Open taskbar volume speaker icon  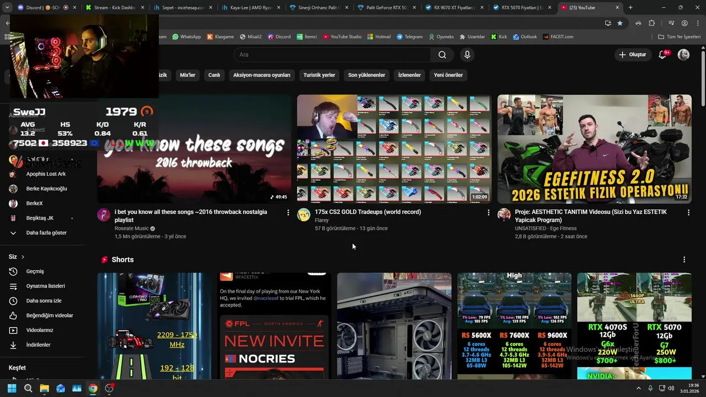click(x=671, y=388)
